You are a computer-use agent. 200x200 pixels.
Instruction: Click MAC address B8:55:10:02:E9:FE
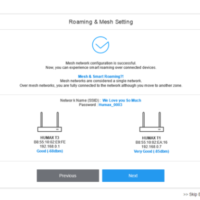pos(49,142)
